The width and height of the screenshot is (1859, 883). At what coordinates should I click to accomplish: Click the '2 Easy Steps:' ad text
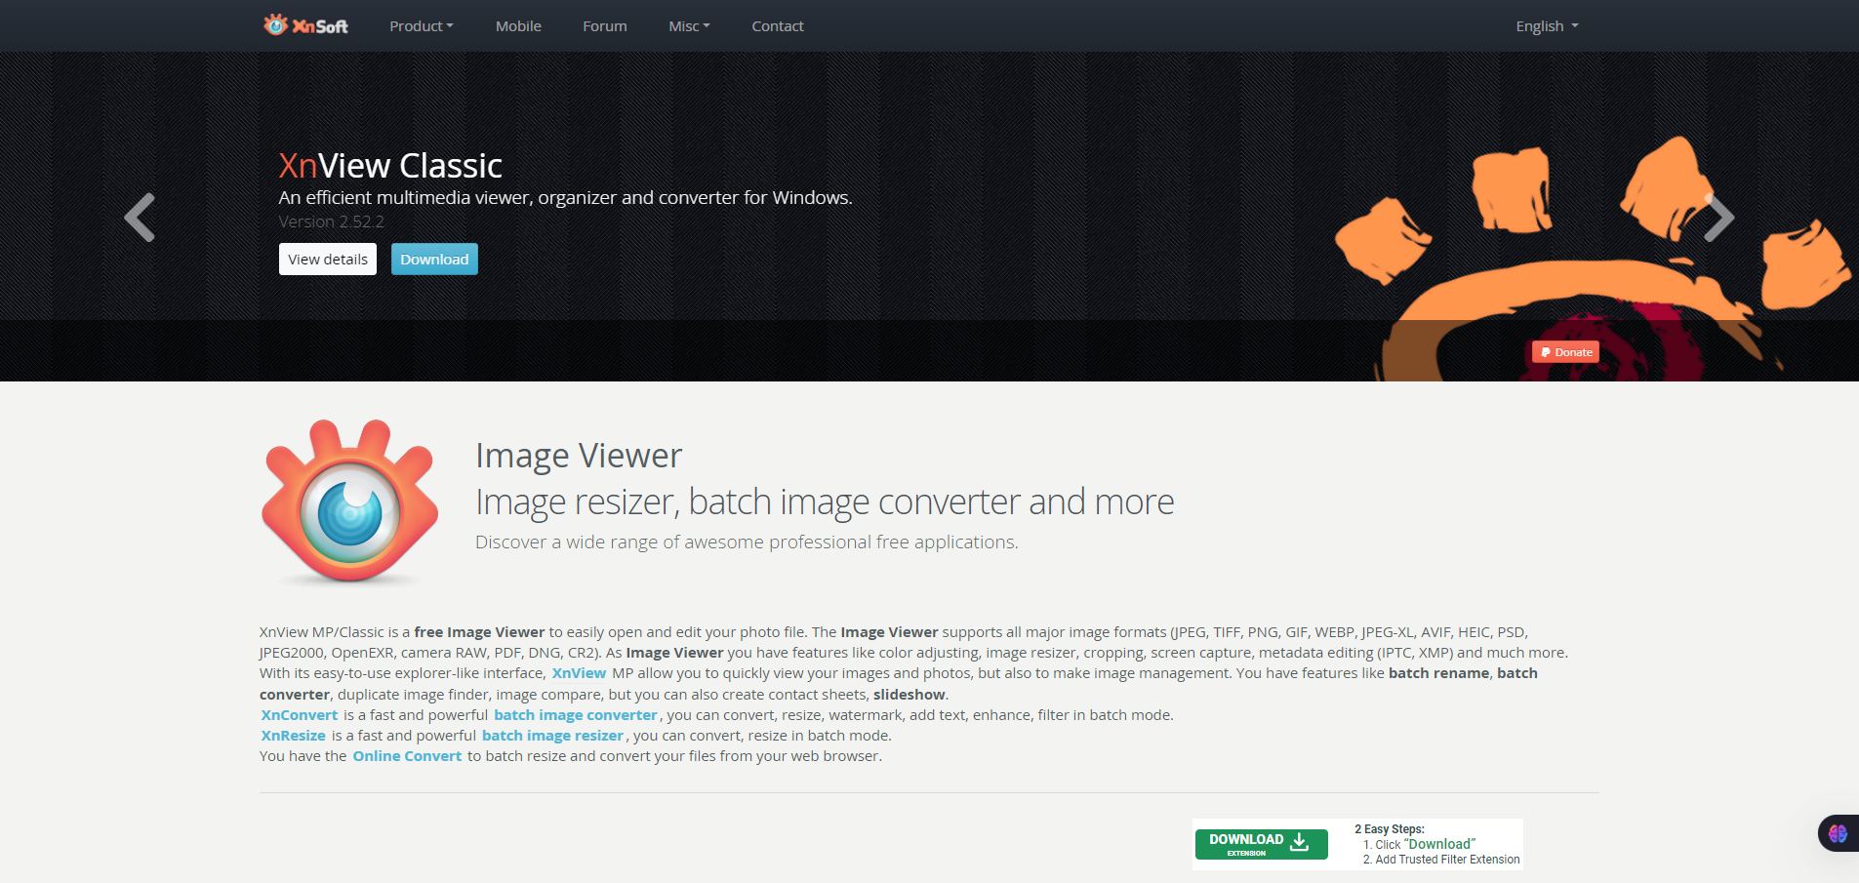click(1390, 829)
